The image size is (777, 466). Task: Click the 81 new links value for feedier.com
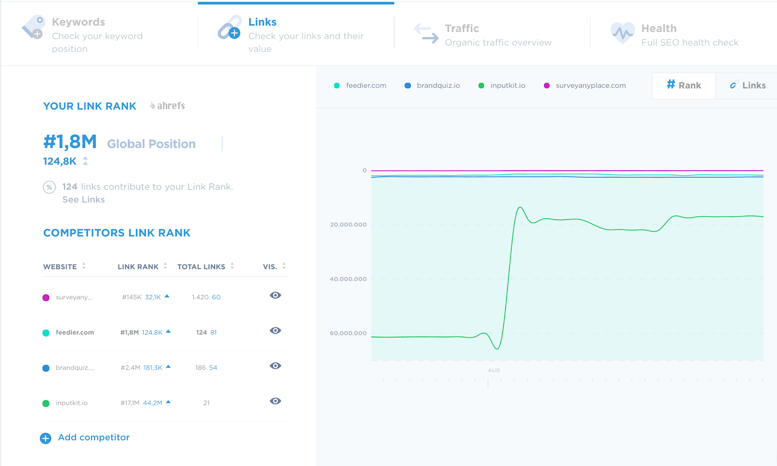(x=214, y=333)
